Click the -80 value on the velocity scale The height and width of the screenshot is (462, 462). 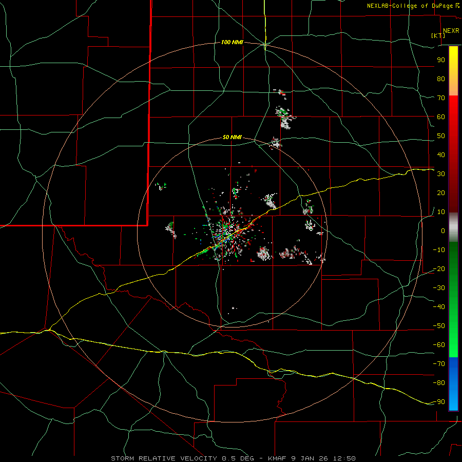click(x=439, y=383)
